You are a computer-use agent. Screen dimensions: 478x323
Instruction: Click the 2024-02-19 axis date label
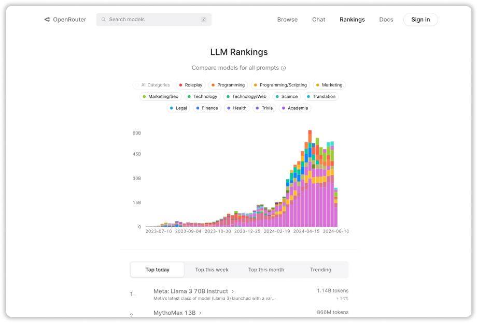277,231
